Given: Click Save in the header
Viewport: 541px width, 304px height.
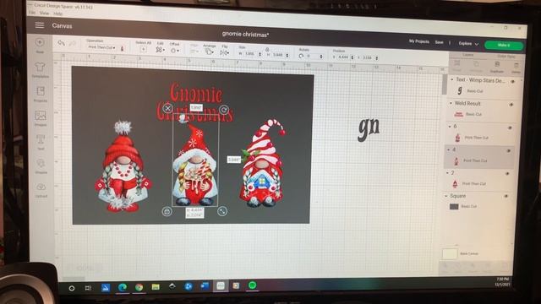Looking at the screenshot, I should pyautogui.click(x=439, y=42).
